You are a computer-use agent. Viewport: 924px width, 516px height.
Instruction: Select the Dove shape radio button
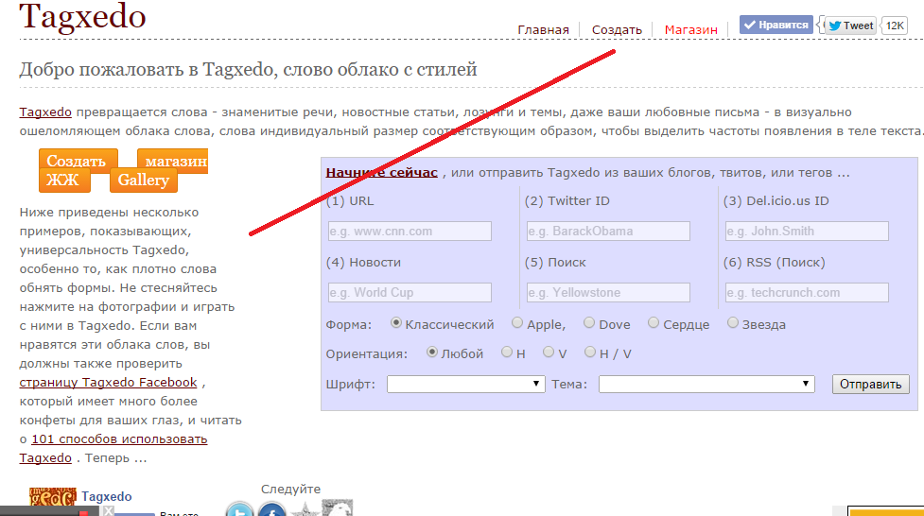pyautogui.click(x=588, y=323)
